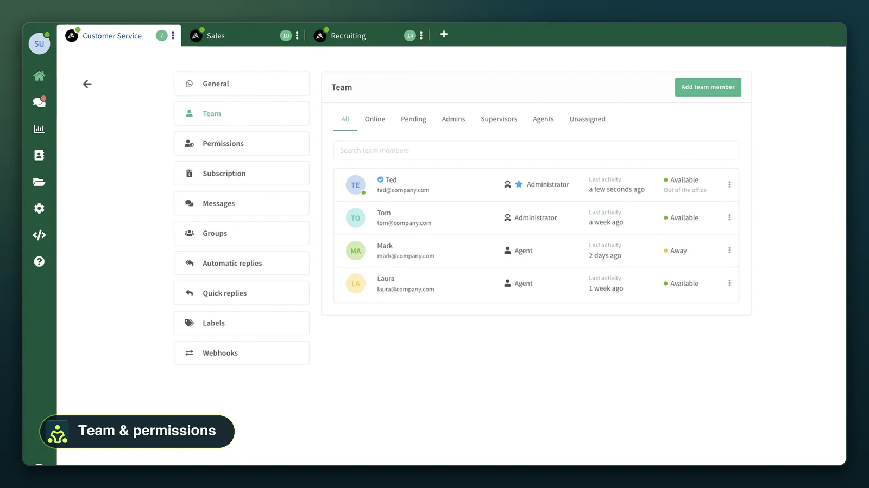Open the help question mark icon

click(x=39, y=261)
